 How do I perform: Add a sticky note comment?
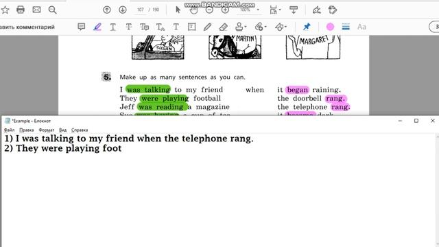tap(82, 27)
